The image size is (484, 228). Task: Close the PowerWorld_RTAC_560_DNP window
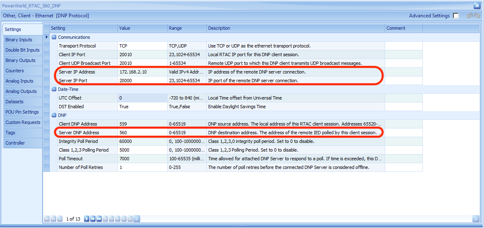click(477, 5)
